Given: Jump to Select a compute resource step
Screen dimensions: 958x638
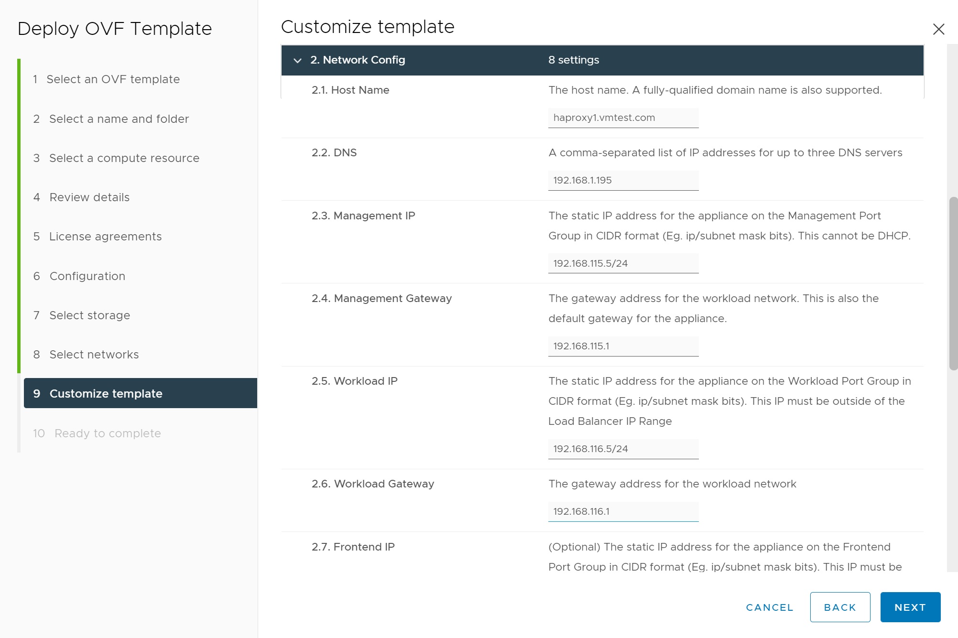Looking at the screenshot, I should (x=124, y=158).
